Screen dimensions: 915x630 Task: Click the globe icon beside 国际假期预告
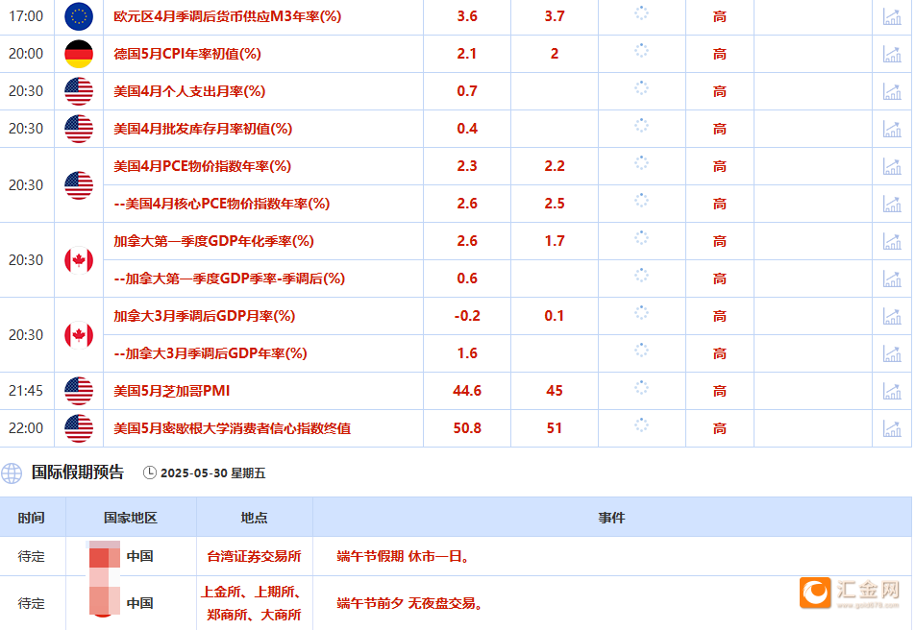pyautogui.click(x=12, y=472)
